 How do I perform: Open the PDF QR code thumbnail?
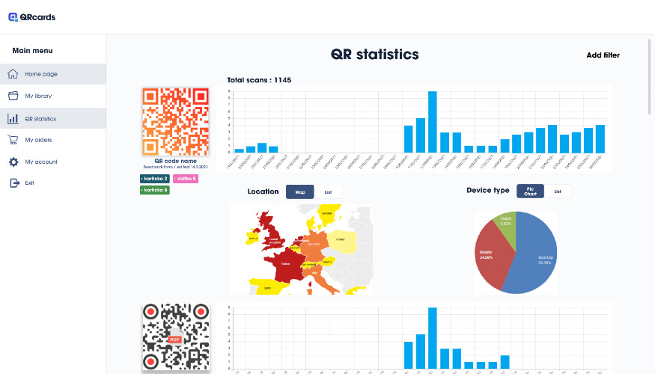[175, 337]
